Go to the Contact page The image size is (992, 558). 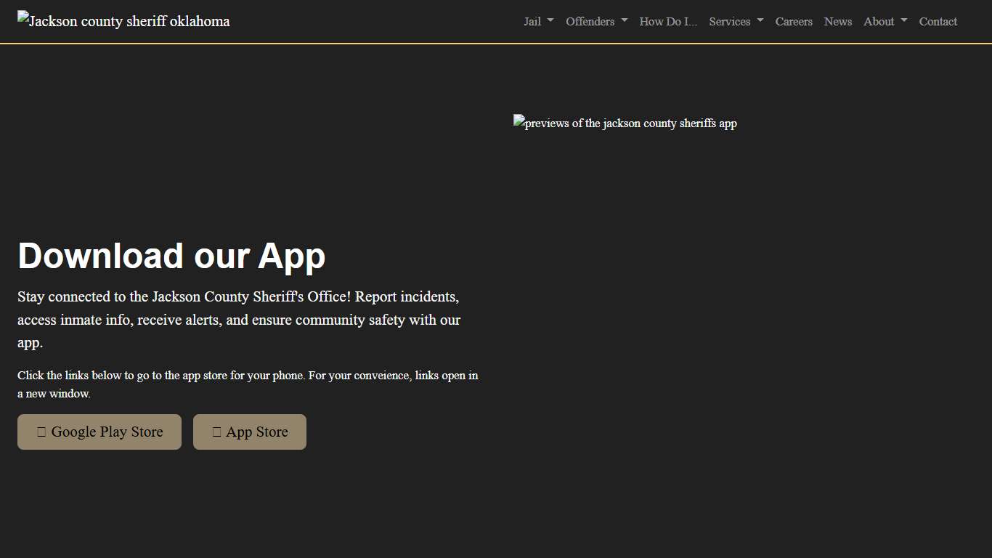point(938,22)
